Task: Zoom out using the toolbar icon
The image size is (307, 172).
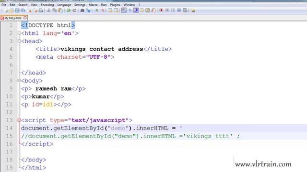Action: 102,11
